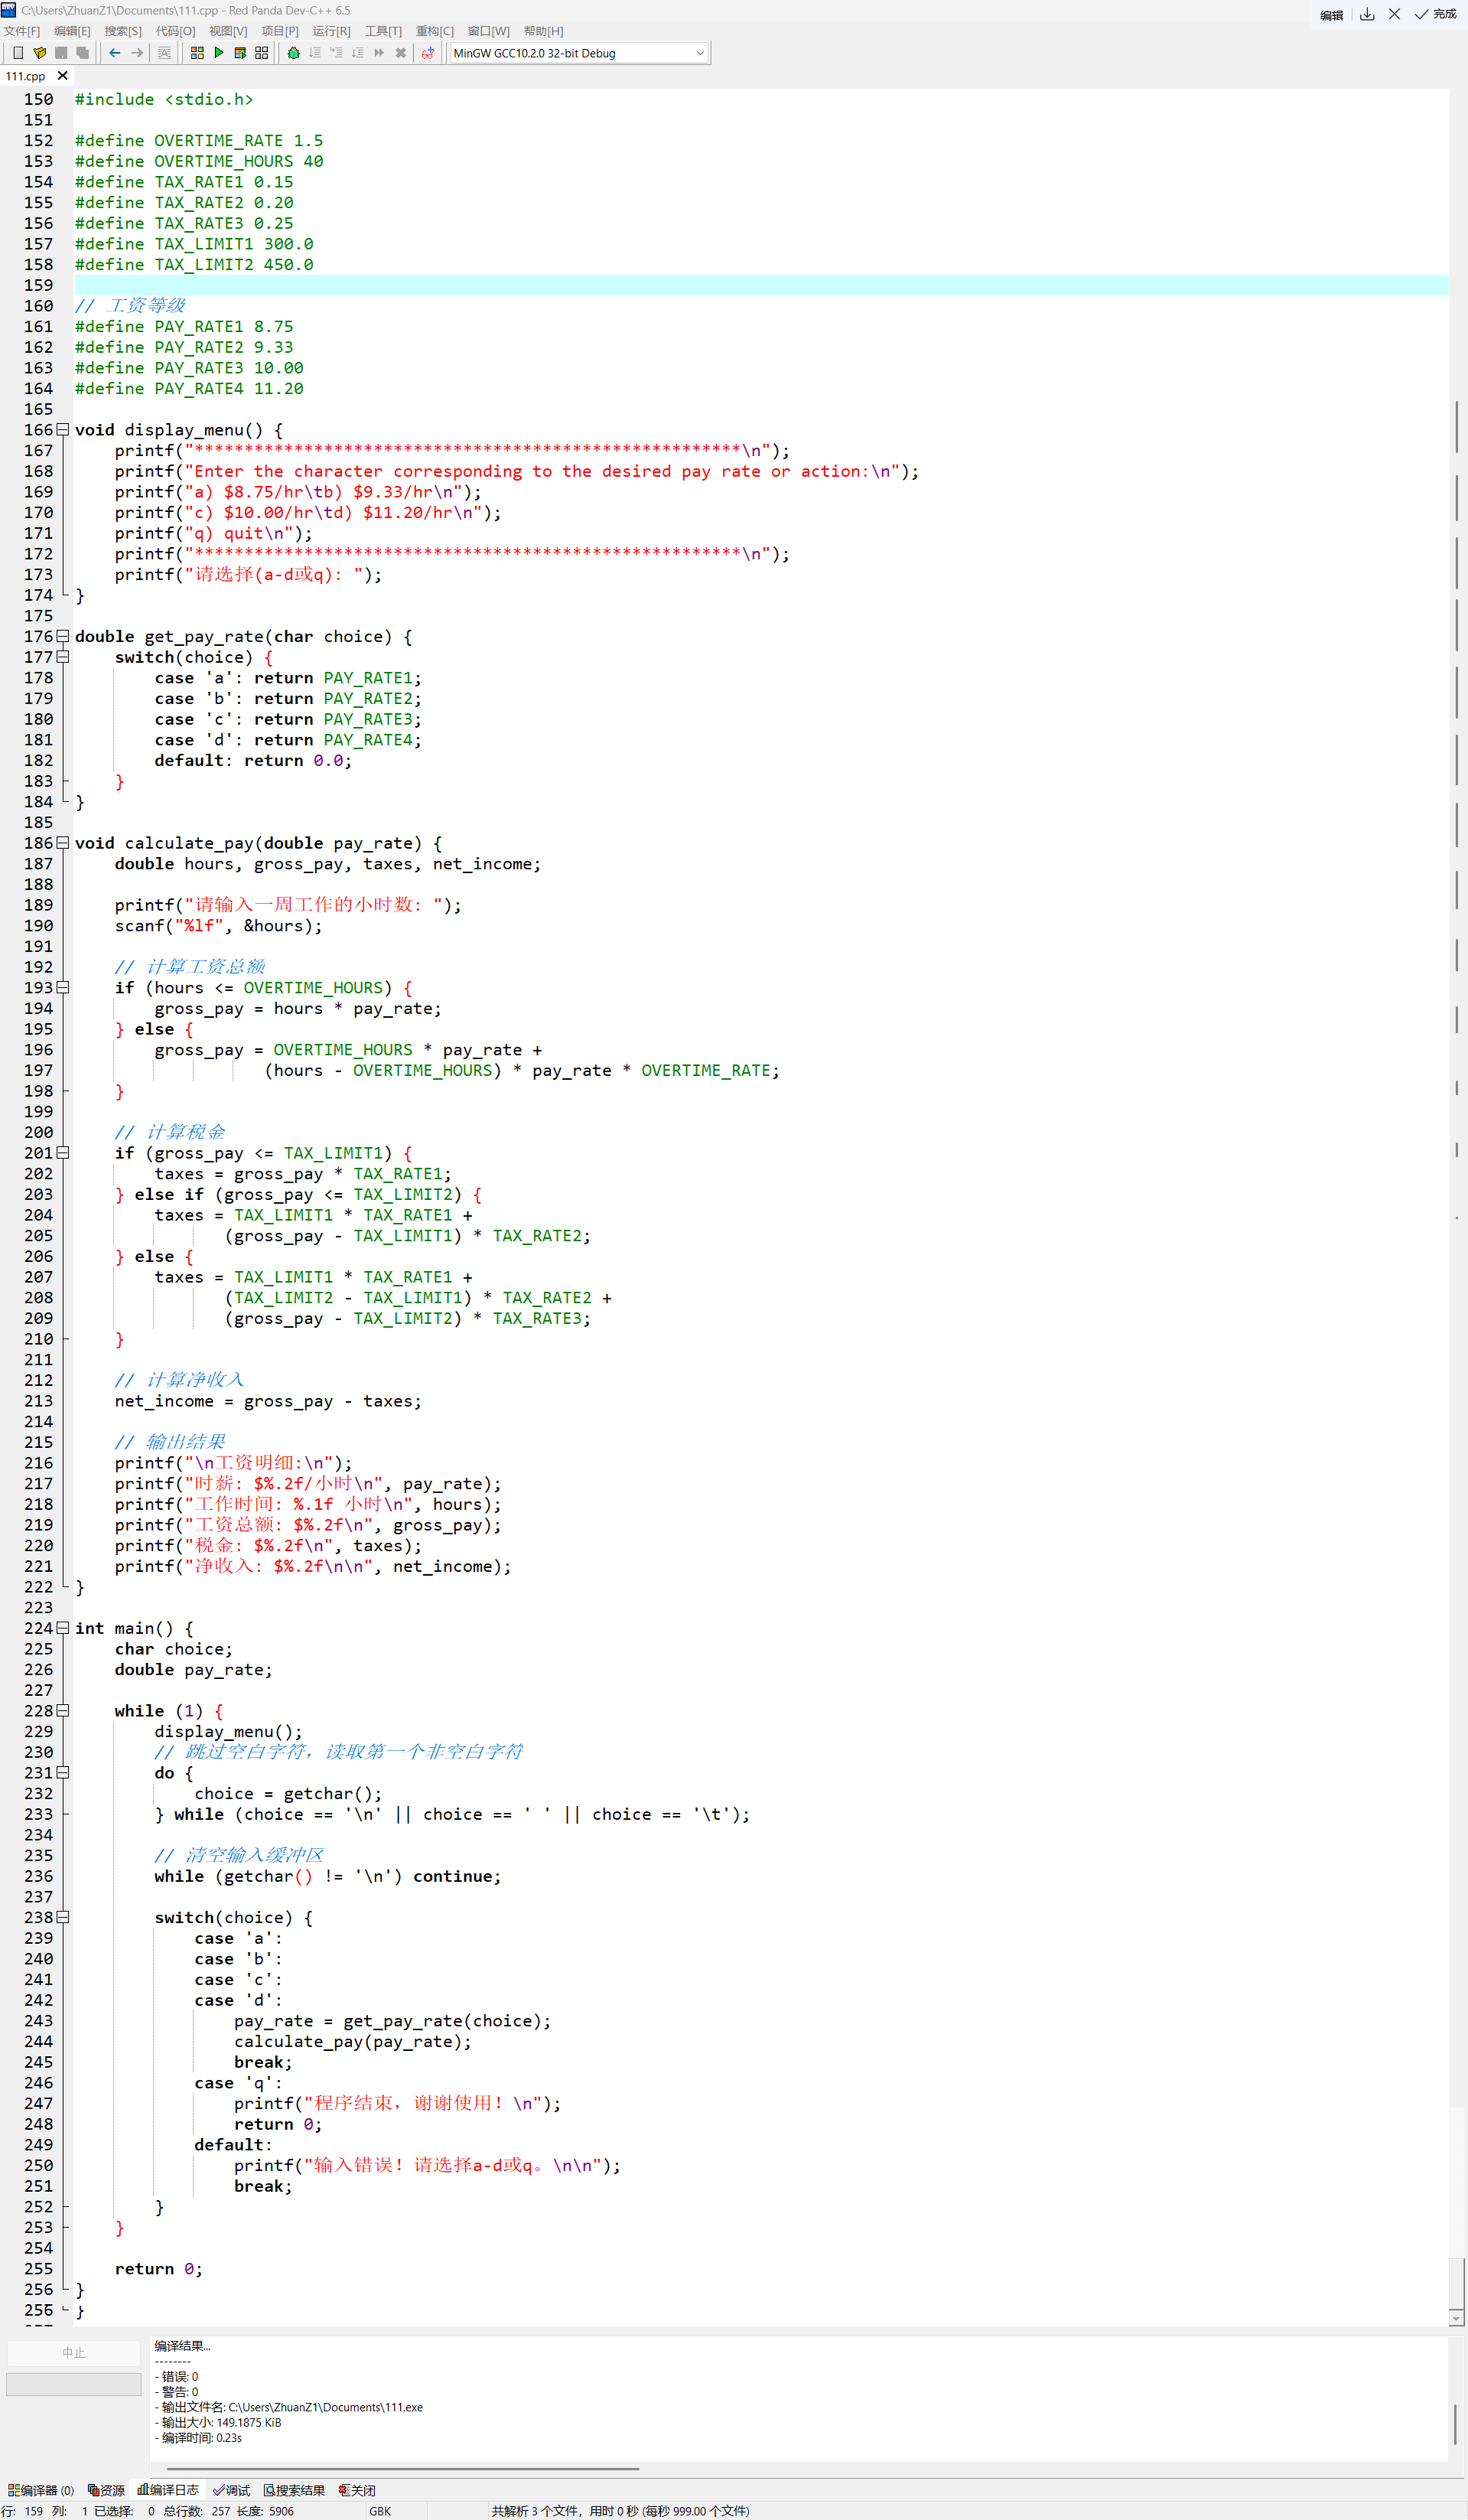Click the 编辑 button in the top-right overlay

1331,15
